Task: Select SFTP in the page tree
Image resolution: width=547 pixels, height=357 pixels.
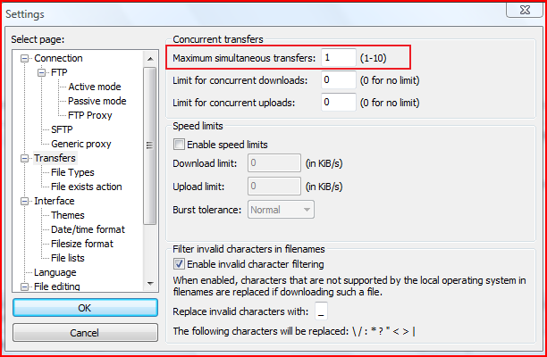Action: pos(62,129)
